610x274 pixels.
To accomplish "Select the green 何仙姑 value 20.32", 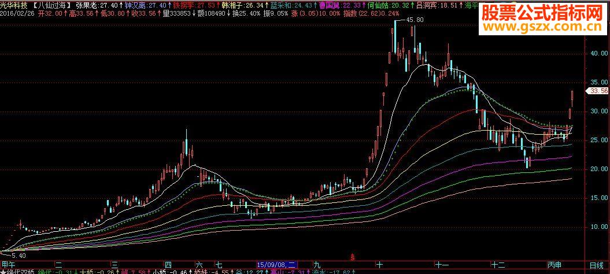I will pyautogui.click(x=400, y=6).
